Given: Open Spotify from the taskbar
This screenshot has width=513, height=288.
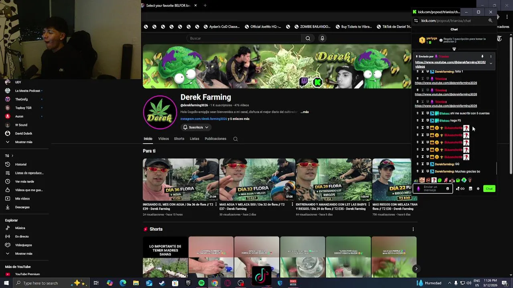Looking at the screenshot, I should (201, 283).
